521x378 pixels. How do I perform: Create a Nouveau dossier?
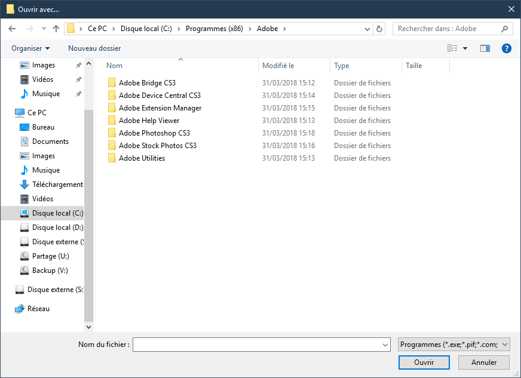coord(94,48)
